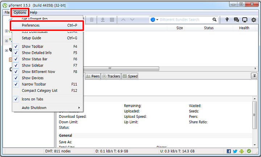Open preferences gear icon in toolbar
This screenshot has width=261, height=157.
[254, 20]
